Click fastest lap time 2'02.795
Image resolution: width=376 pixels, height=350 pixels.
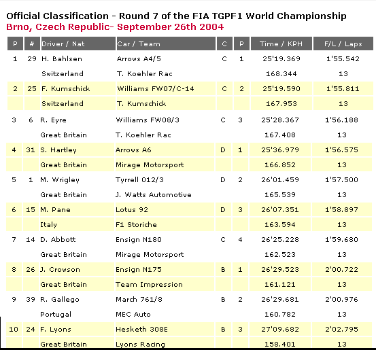click(x=341, y=330)
